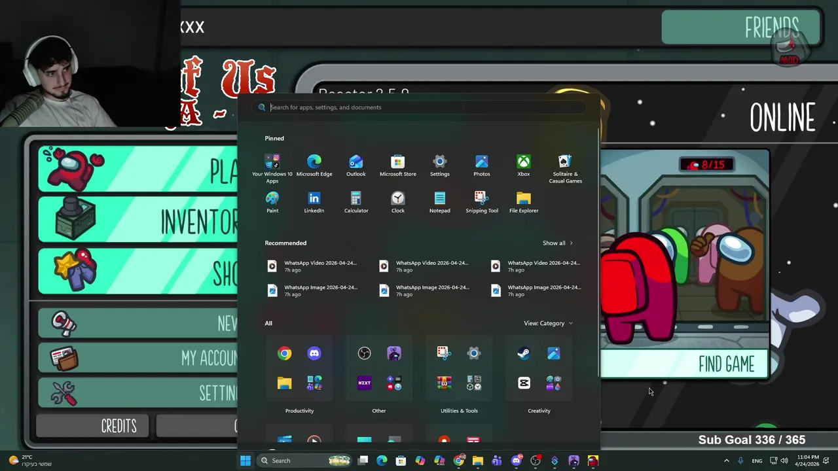Open Snipping Tool in Utilities & Tools category

(x=445, y=353)
